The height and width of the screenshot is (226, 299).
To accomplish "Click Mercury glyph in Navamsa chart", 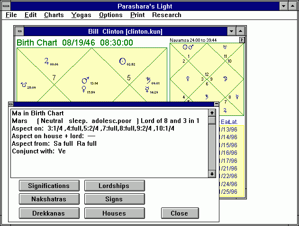I will click(x=237, y=97).
